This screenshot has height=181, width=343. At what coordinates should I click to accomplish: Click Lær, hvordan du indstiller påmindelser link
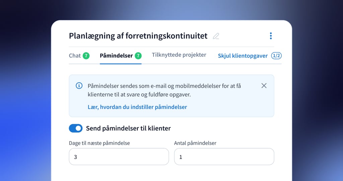pyautogui.click(x=137, y=107)
